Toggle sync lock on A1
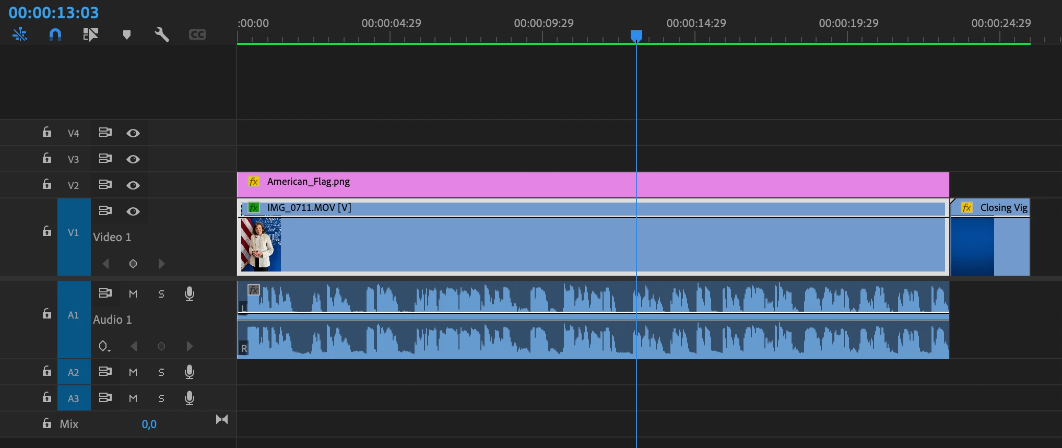 point(105,293)
